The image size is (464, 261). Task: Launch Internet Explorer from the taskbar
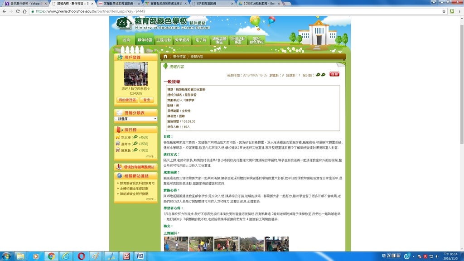66,256
